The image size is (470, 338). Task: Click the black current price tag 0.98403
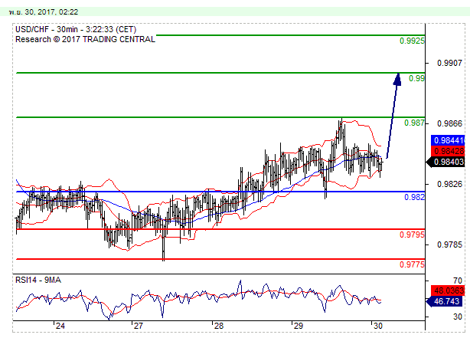[x=446, y=162]
